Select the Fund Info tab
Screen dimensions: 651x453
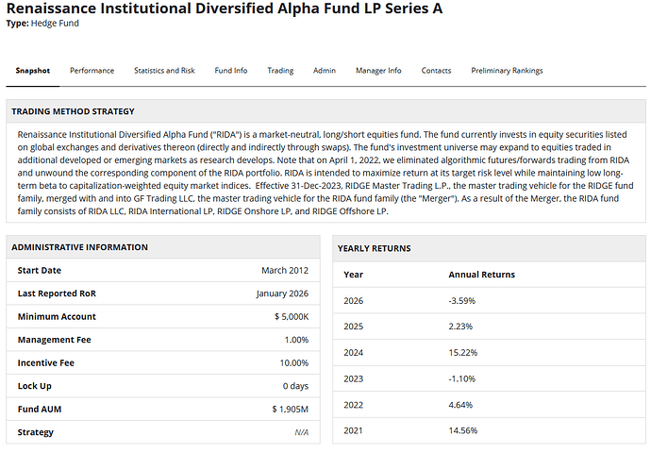pos(231,71)
